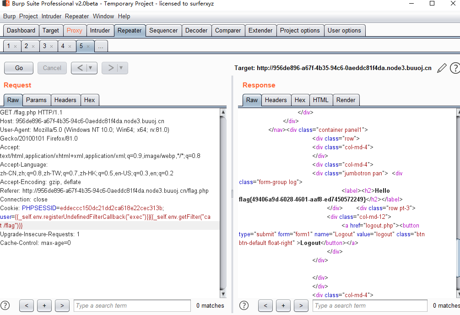Screen dimensions: 460x315
Task: Go forward in Repeater history
Action: [x=110, y=68]
